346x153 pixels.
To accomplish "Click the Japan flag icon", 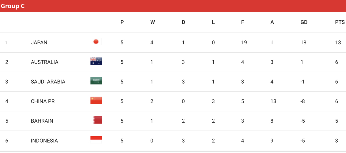I will 96,42.
